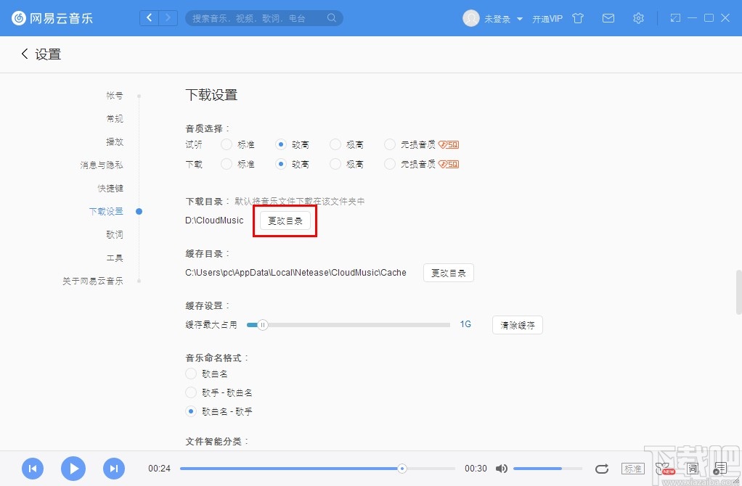742x486 pixels.
Task: Click the 00:30 total time
Action: [x=476, y=469]
